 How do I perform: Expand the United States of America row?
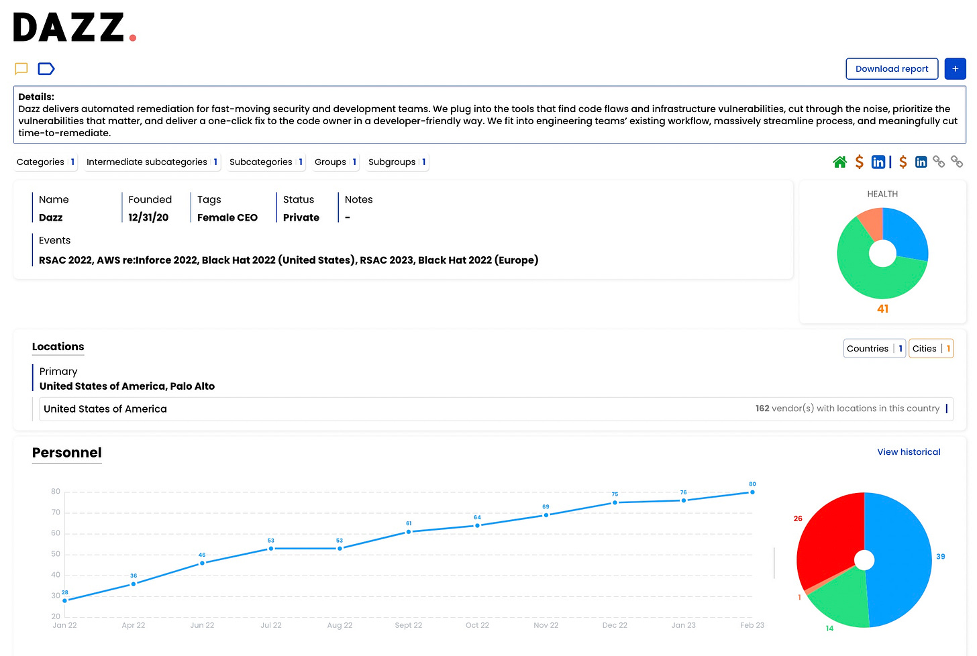point(496,408)
